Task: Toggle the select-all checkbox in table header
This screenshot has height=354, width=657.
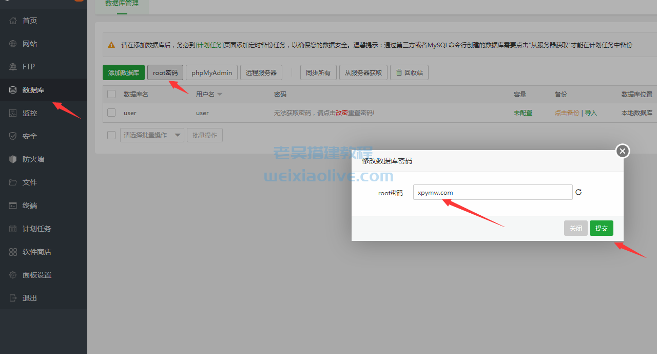Action: coord(111,94)
